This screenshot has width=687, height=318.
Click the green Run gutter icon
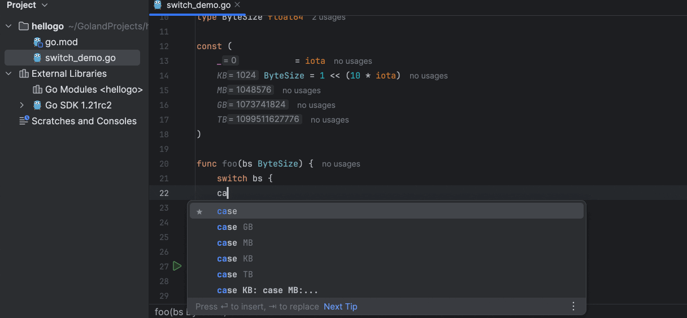177,266
